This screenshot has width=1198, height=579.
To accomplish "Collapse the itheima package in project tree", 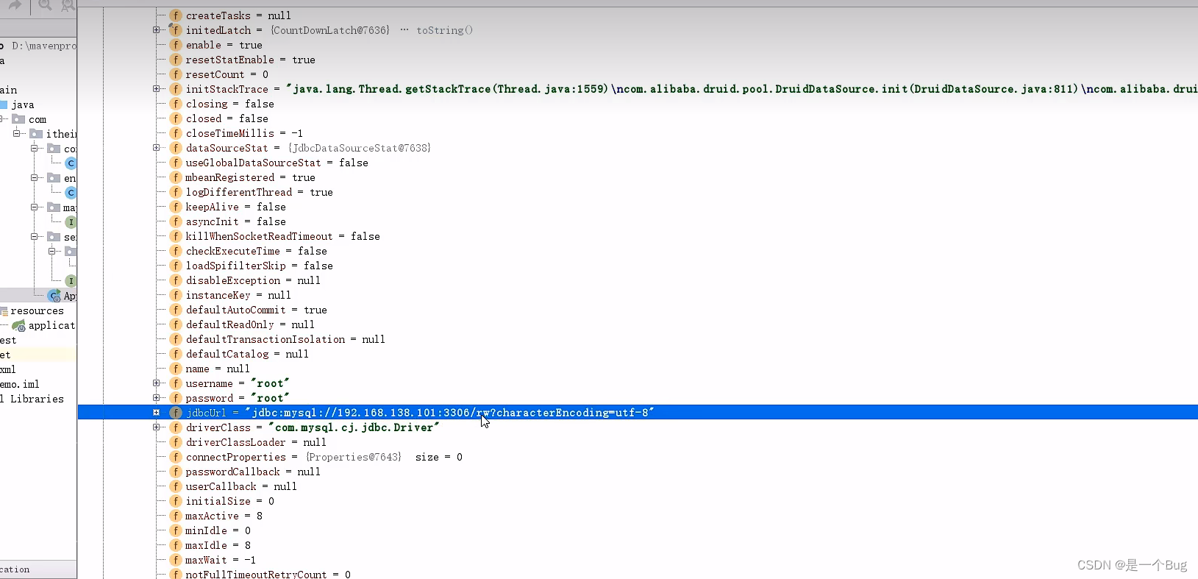I will pyautogui.click(x=17, y=133).
